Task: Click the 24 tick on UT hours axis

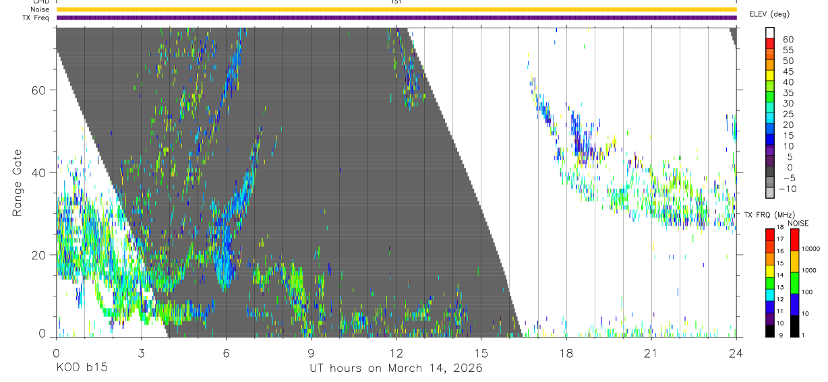Action: pos(736,352)
